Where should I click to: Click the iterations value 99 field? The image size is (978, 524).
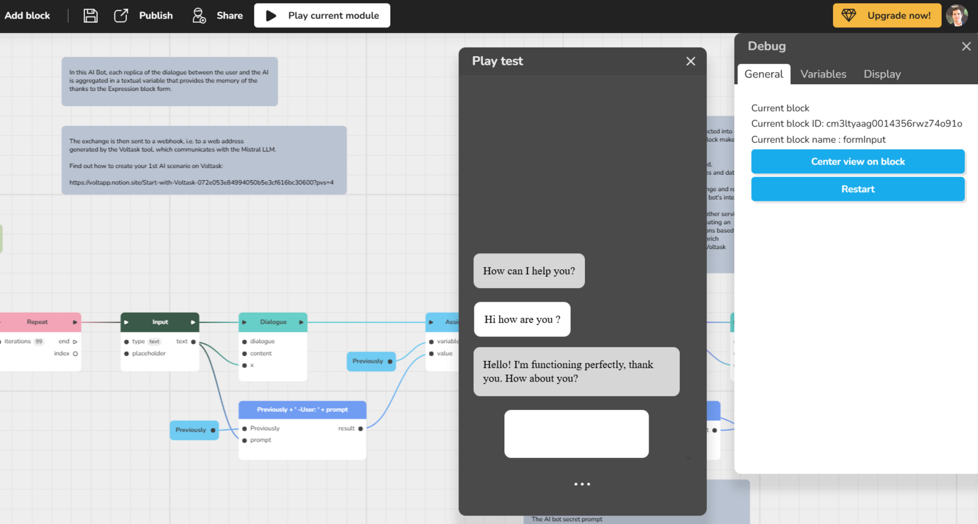pyautogui.click(x=39, y=342)
